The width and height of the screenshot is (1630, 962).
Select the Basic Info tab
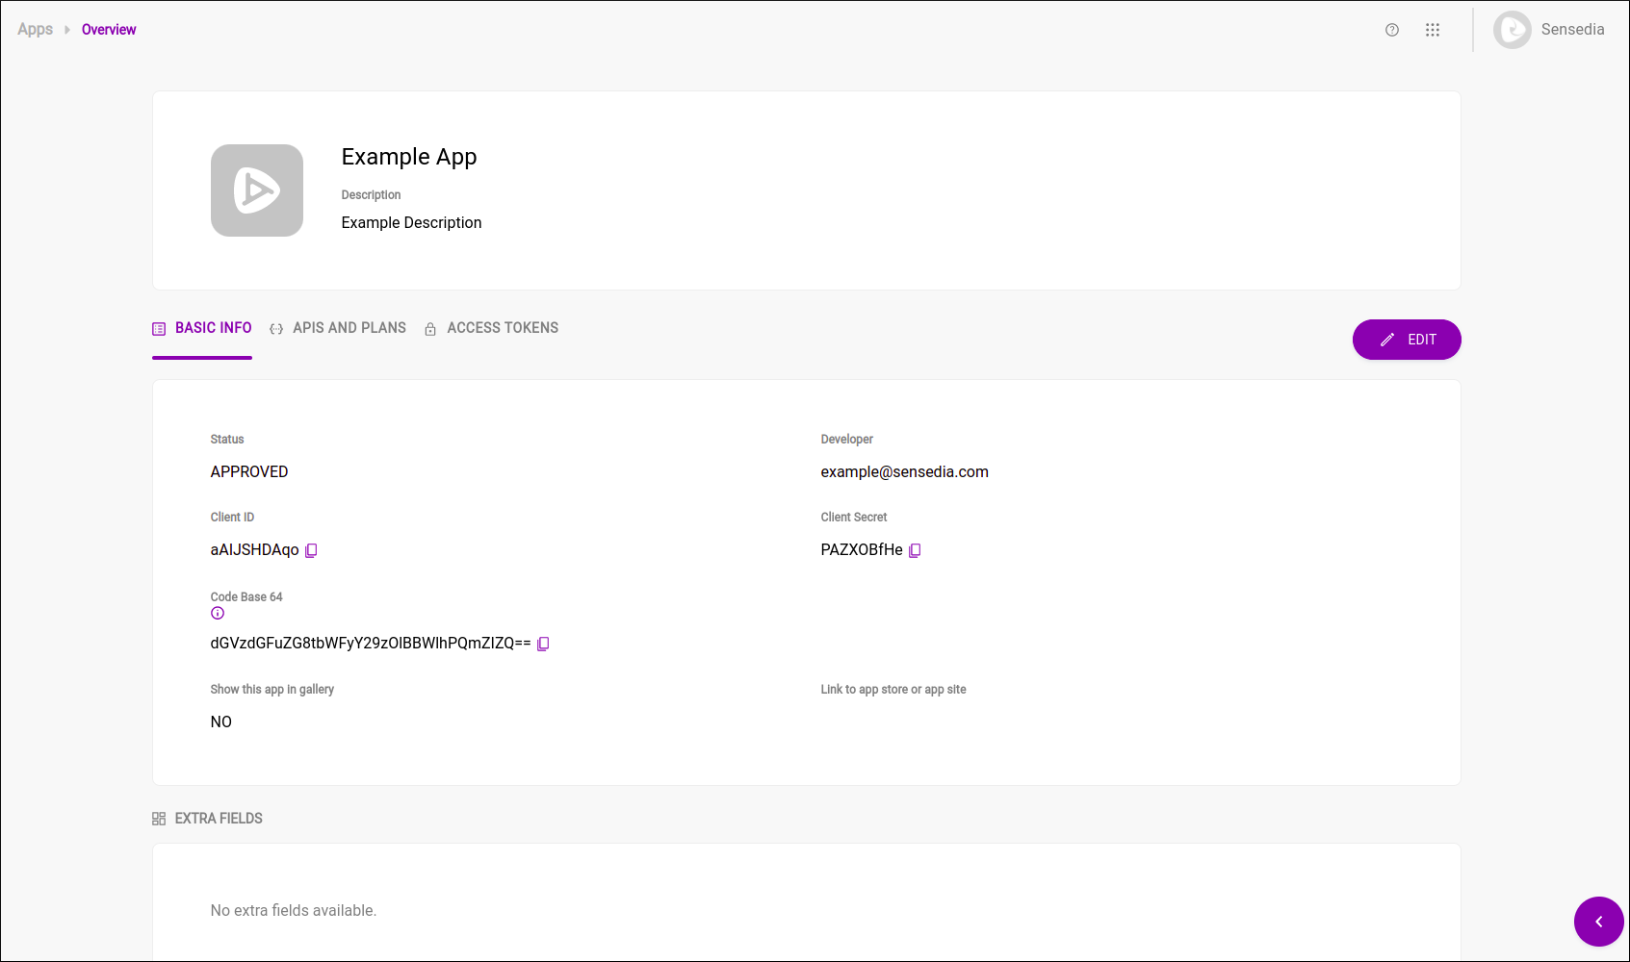(202, 328)
